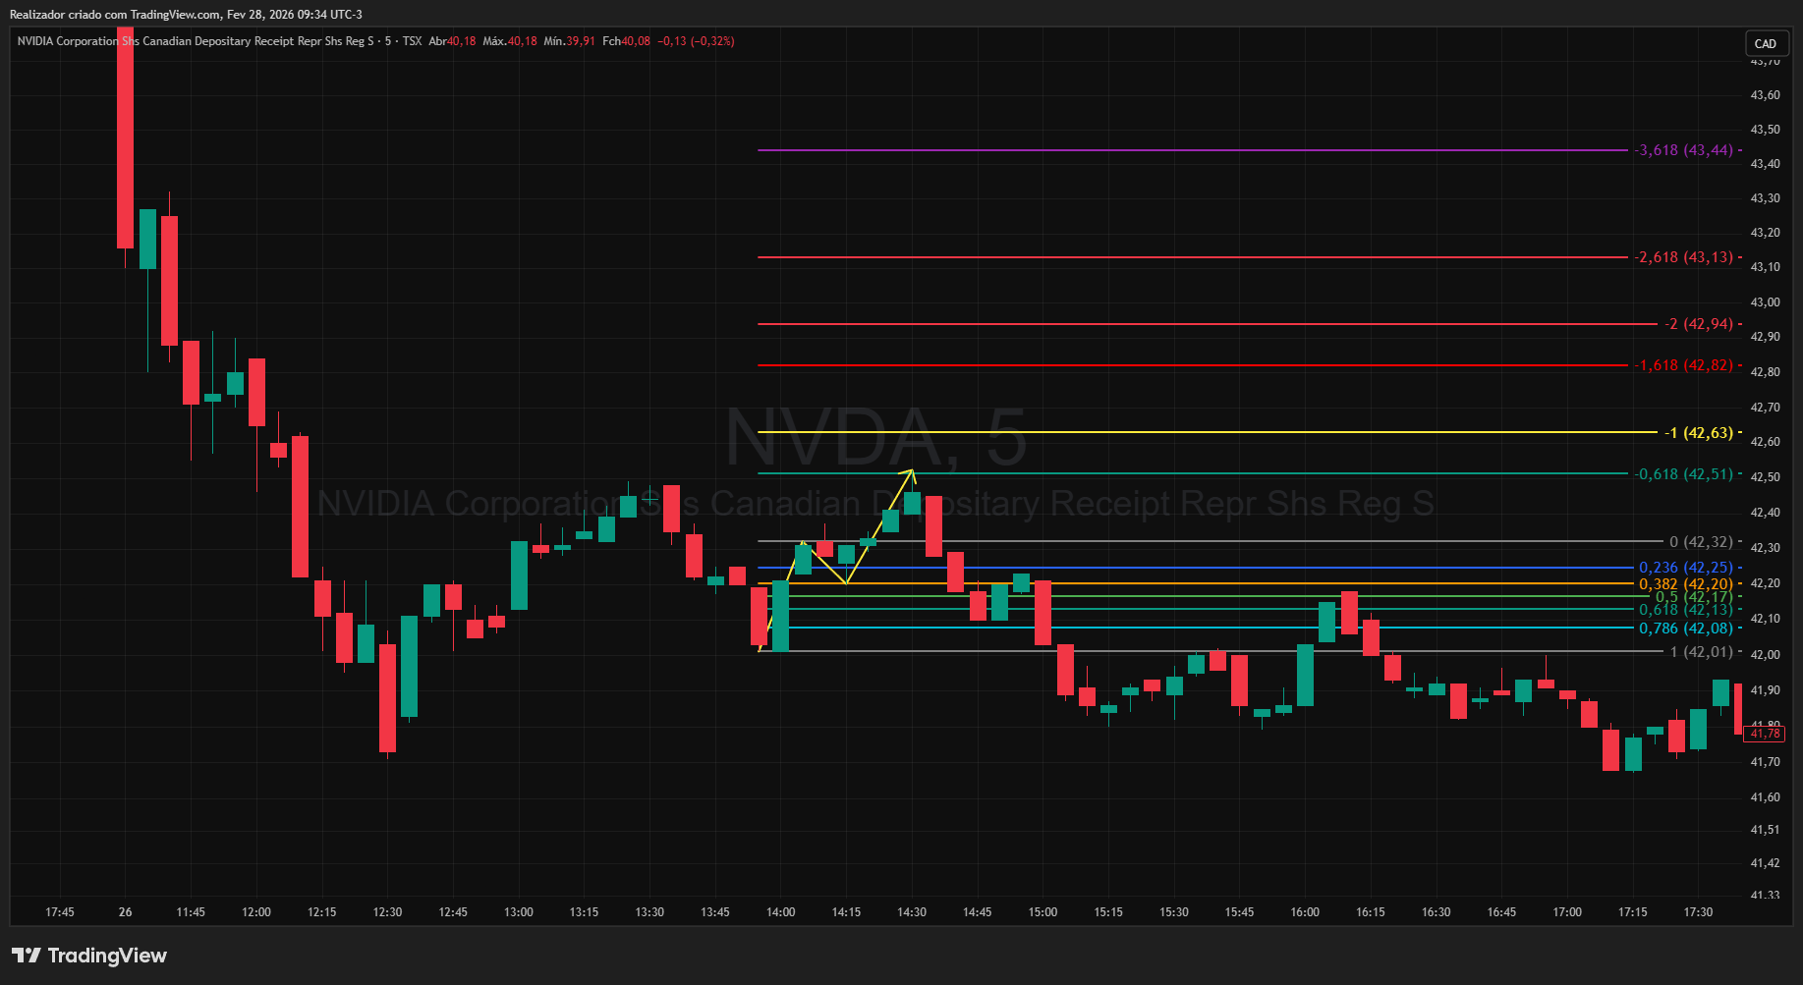1803x985 pixels.
Task: Click the 14:00 time axis label
Action: [x=781, y=912]
